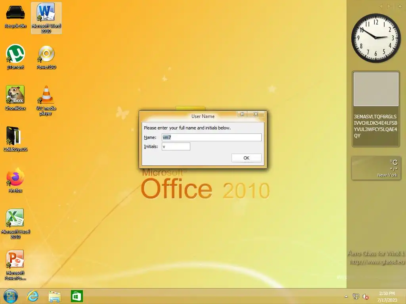Image resolution: width=406 pixels, height=304 pixels.
Task: Show hidden tray icons arrow
Action: [346, 296]
